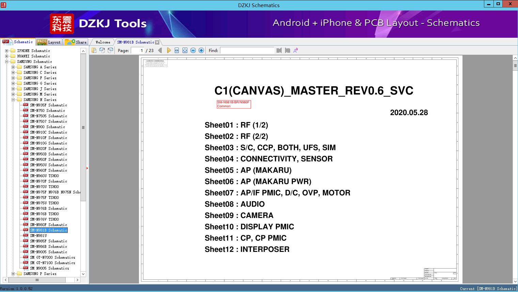Image resolution: width=518 pixels, height=292 pixels.
Task: Switch to the Layout tab
Action: click(49, 42)
